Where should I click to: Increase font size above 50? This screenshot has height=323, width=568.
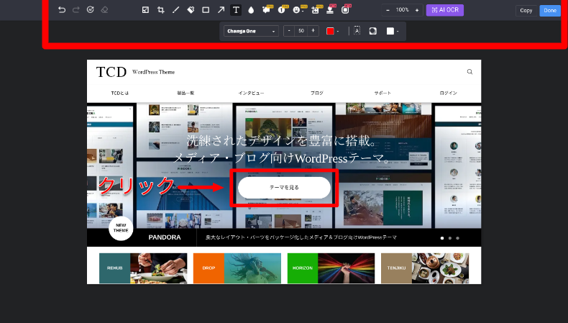coord(313,31)
